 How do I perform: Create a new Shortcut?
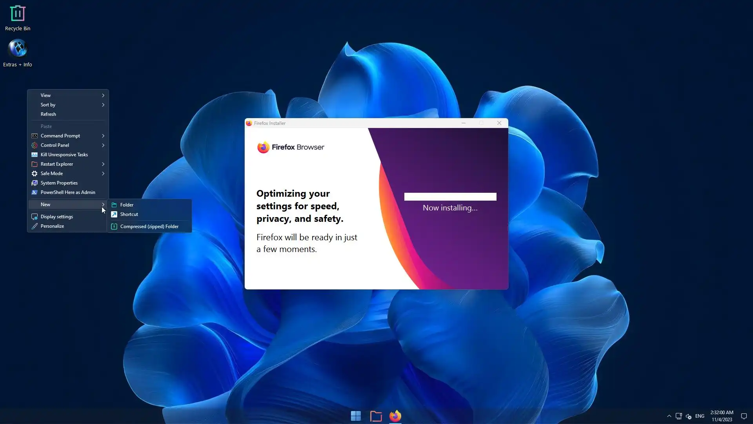(129, 214)
